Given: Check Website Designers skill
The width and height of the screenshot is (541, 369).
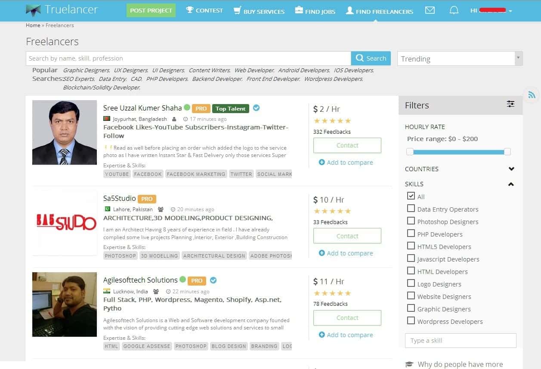Looking at the screenshot, I should click(x=411, y=296).
